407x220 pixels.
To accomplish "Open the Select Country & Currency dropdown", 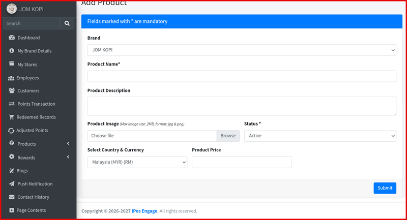I will tap(137, 162).
